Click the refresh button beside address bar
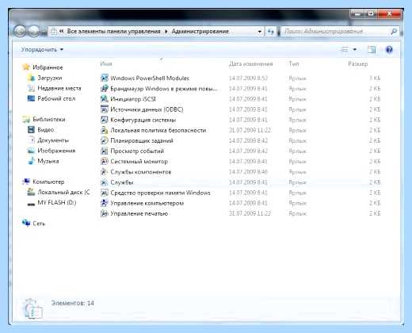 tap(270, 32)
